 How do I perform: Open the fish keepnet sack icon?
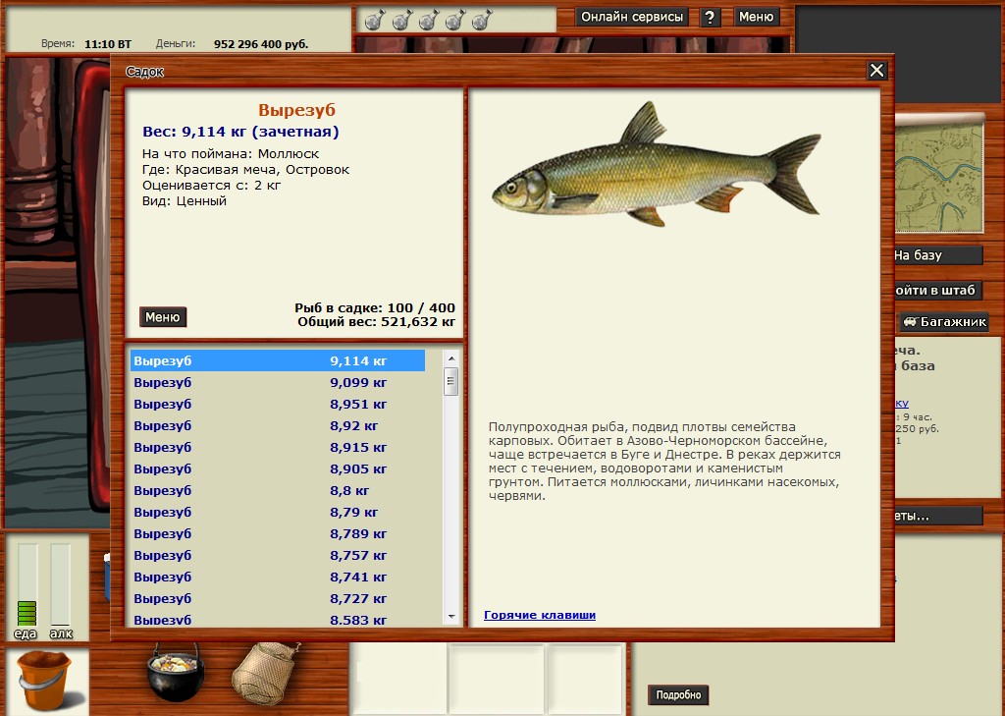click(265, 674)
